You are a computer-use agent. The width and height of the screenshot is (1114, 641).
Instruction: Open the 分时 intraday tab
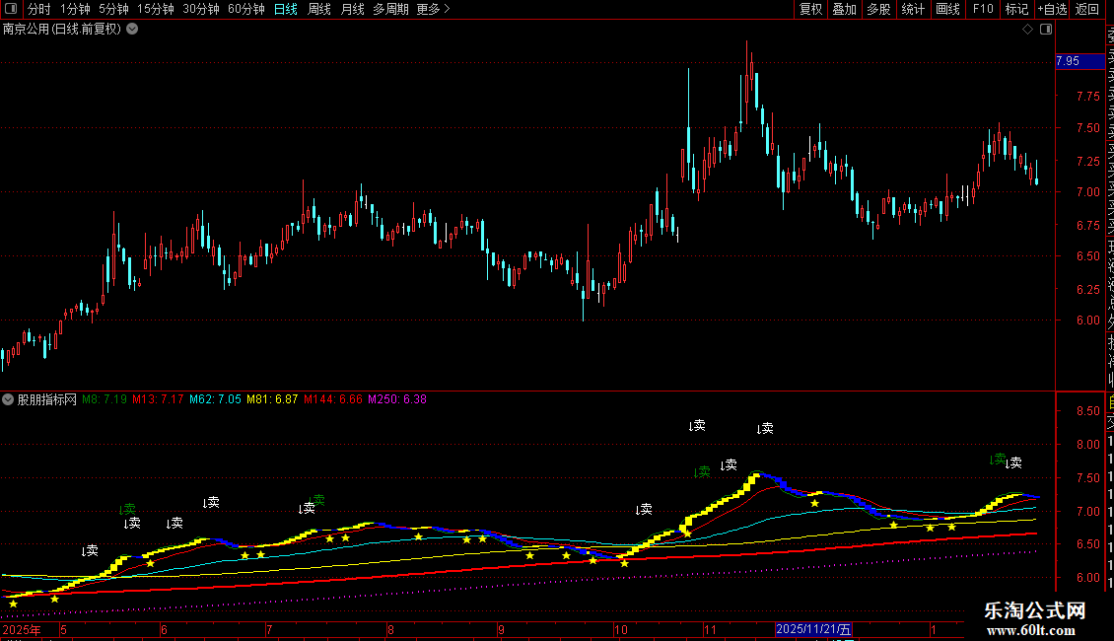coord(39,9)
